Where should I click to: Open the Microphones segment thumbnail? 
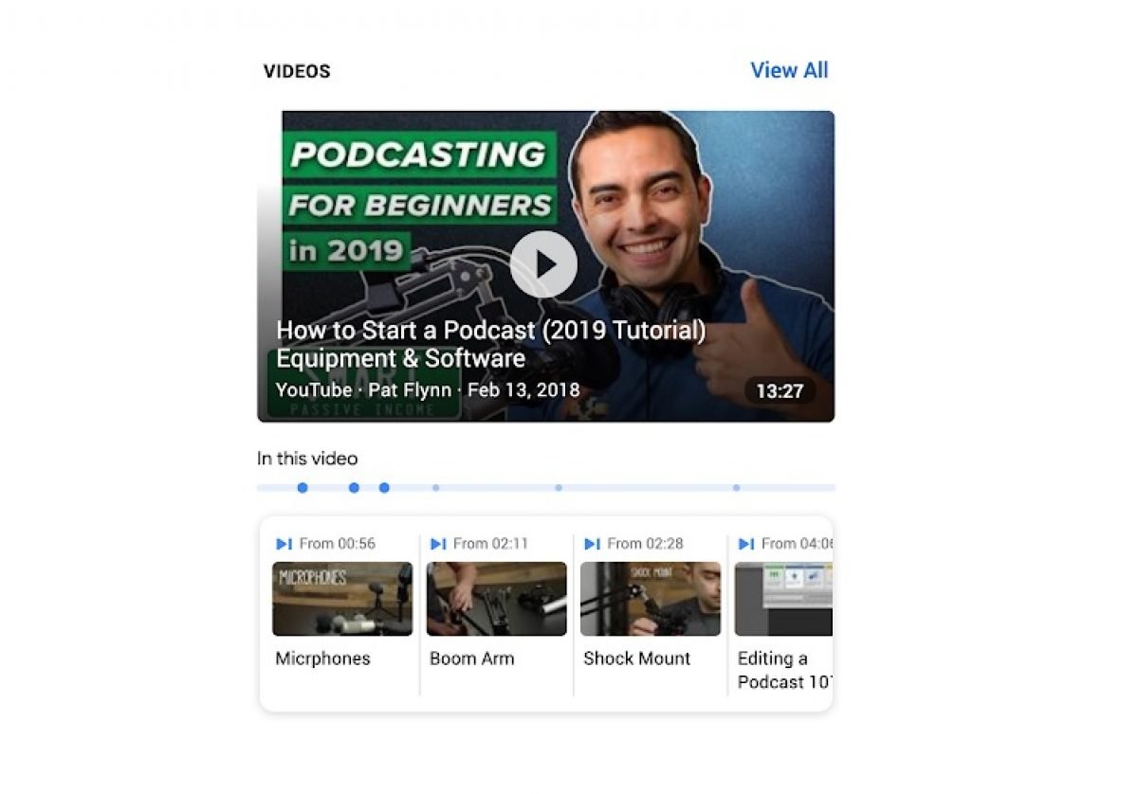pyautogui.click(x=342, y=599)
